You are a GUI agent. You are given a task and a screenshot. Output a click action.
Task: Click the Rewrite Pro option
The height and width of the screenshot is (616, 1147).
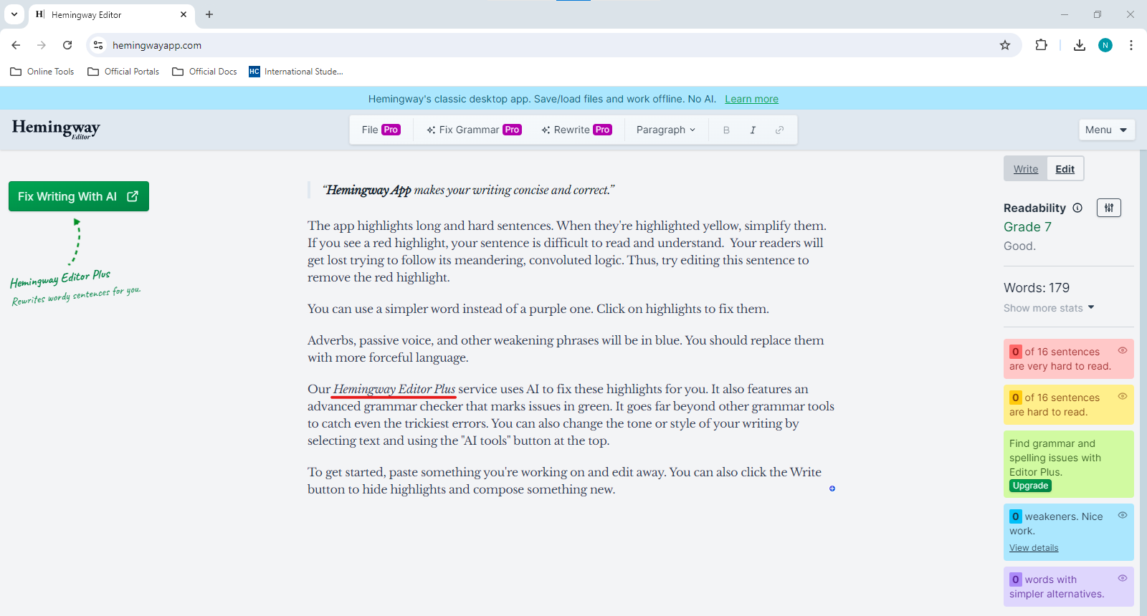coord(576,130)
